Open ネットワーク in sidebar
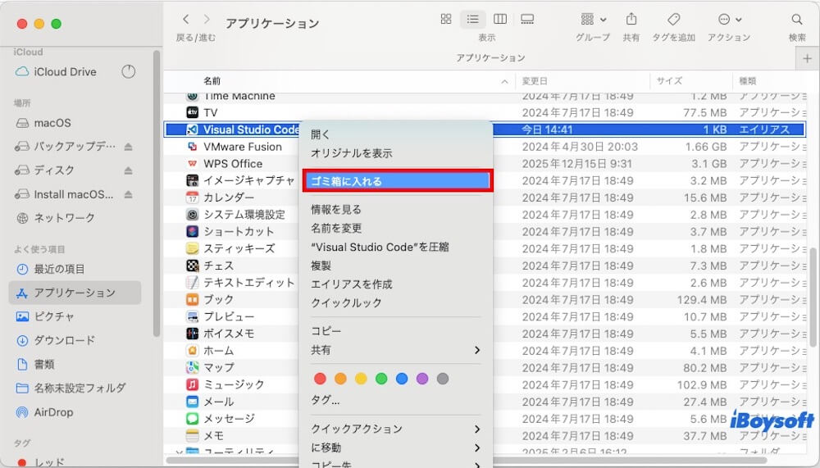This screenshot has width=820, height=468. (x=64, y=217)
